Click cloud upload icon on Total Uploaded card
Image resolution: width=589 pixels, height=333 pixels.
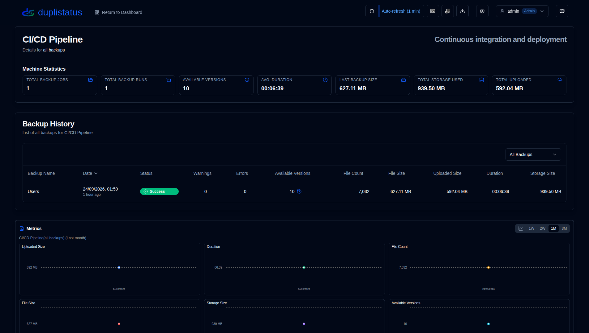pos(560,80)
